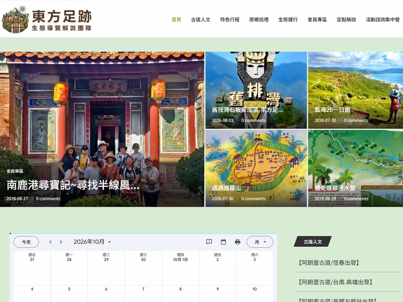The height and width of the screenshot is (302, 403).
Task: Click the 會員專區 category tag on featured post
Action: pos(15,171)
